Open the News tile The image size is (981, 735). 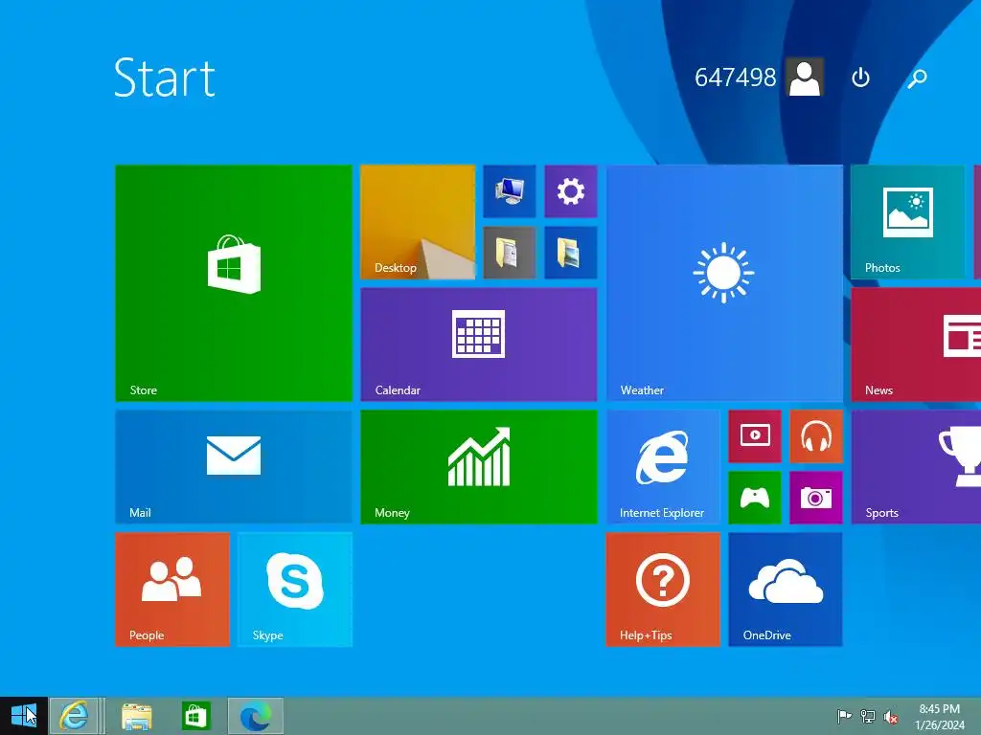[x=916, y=344]
